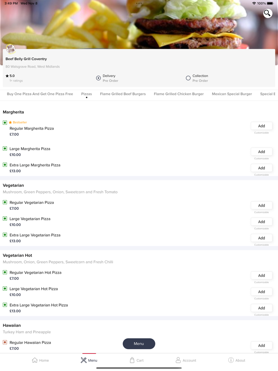This screenshot has width=278, height=371.
Task: Add Regular Hawaiian Pizza to cart
Action: coord(261,346)
